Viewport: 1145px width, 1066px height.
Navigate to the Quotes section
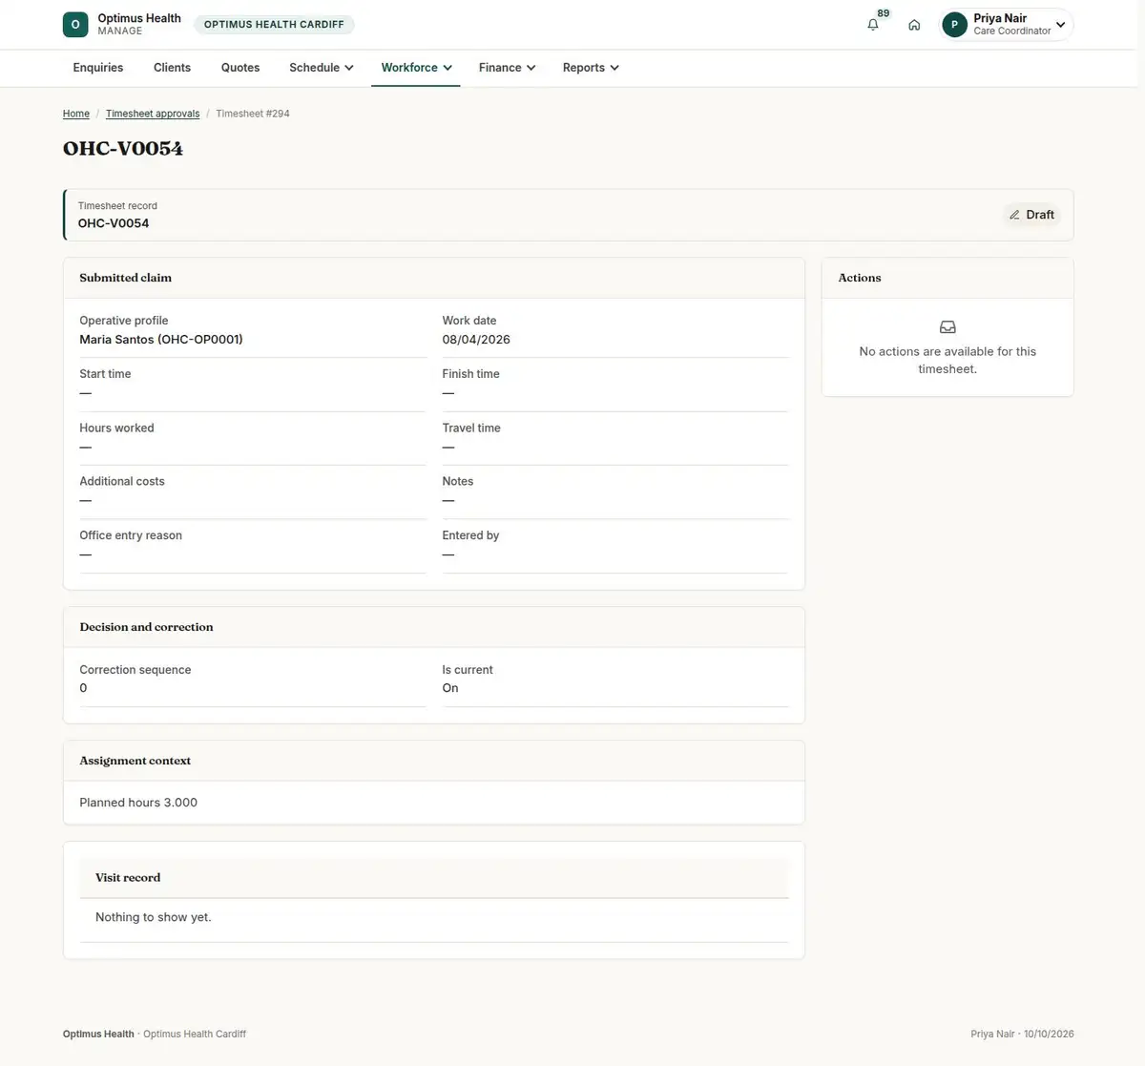click(240, 68)
